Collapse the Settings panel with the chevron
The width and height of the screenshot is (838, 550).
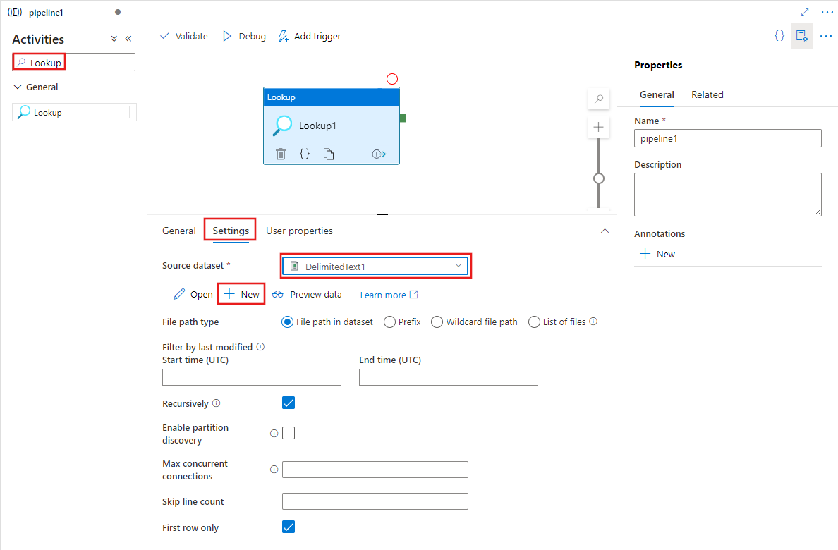(605, 231)
